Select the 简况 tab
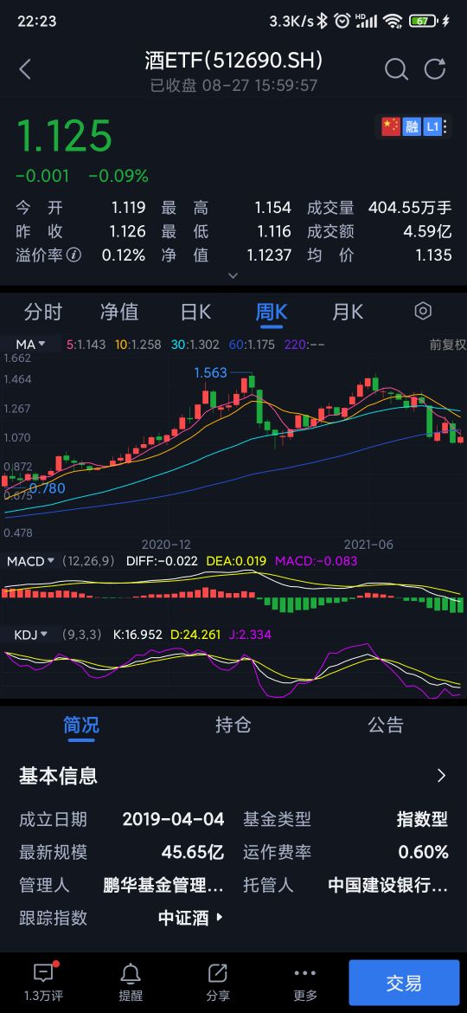Viewport: 467px width, 1013px height. (x=81, y=725)
